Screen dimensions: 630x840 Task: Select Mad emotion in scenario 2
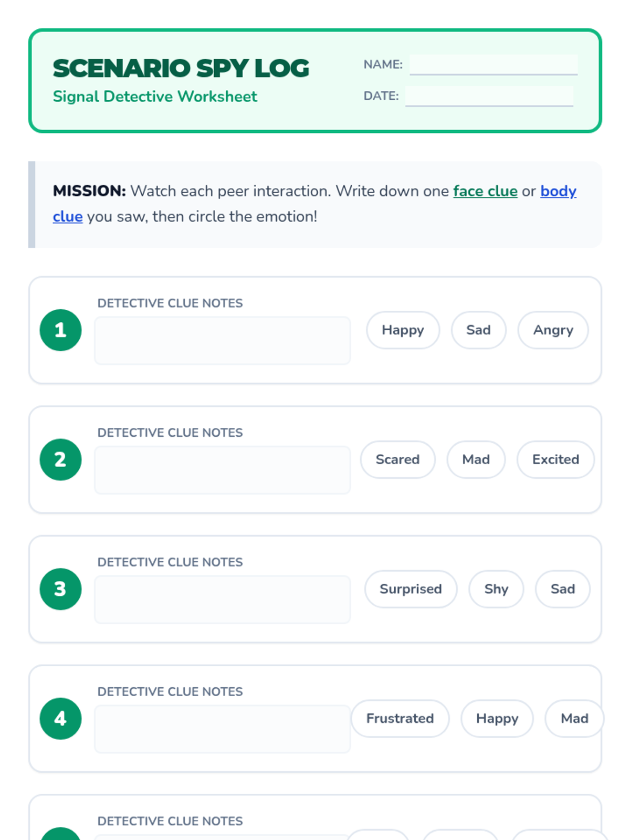tap(476, 459)
